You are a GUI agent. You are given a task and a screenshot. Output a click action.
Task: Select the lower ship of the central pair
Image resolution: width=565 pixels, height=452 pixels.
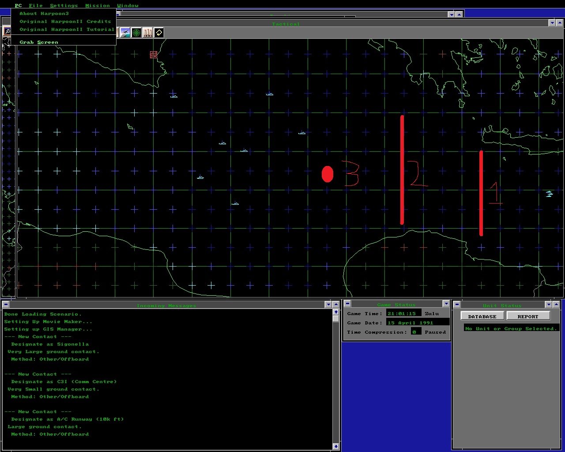(244, 151)
